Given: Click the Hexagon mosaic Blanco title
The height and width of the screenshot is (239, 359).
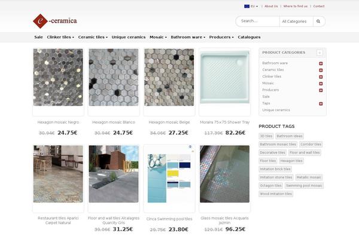Looking at the screenshot, I should 114,122.
